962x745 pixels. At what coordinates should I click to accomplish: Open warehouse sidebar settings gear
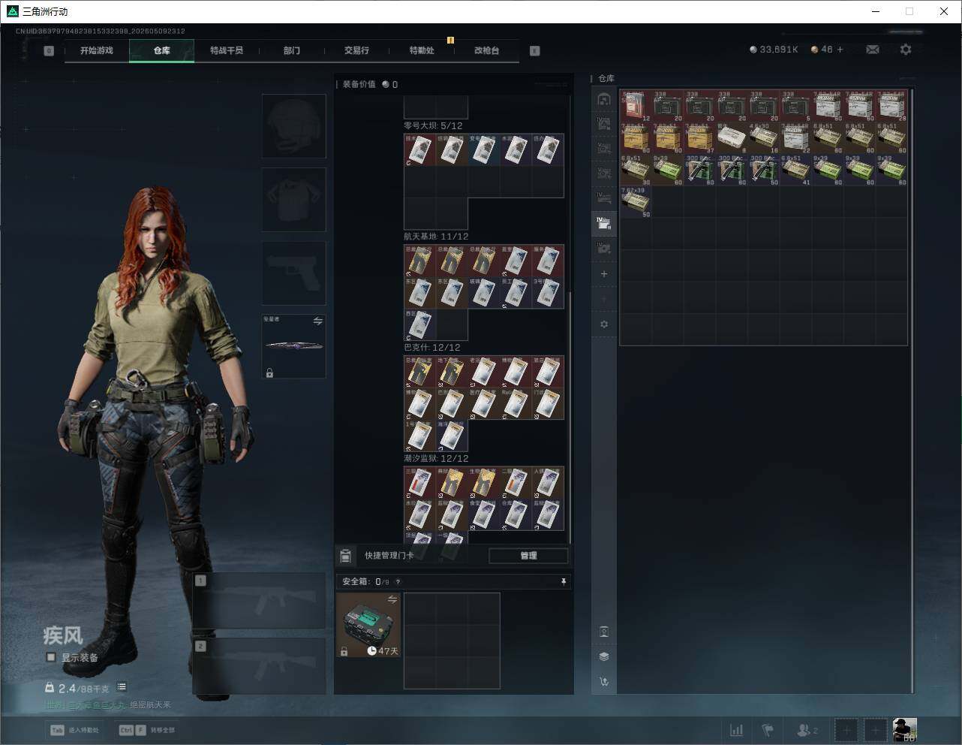(604, 324)
